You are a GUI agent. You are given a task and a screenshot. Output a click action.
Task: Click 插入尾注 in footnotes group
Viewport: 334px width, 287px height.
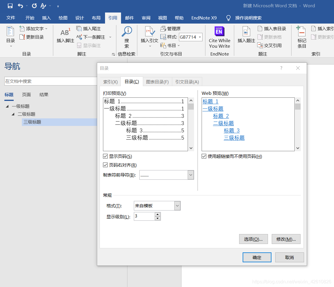point(88,28)
